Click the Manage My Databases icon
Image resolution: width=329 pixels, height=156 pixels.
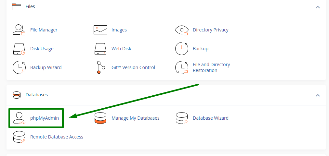[x=100, y=118]
